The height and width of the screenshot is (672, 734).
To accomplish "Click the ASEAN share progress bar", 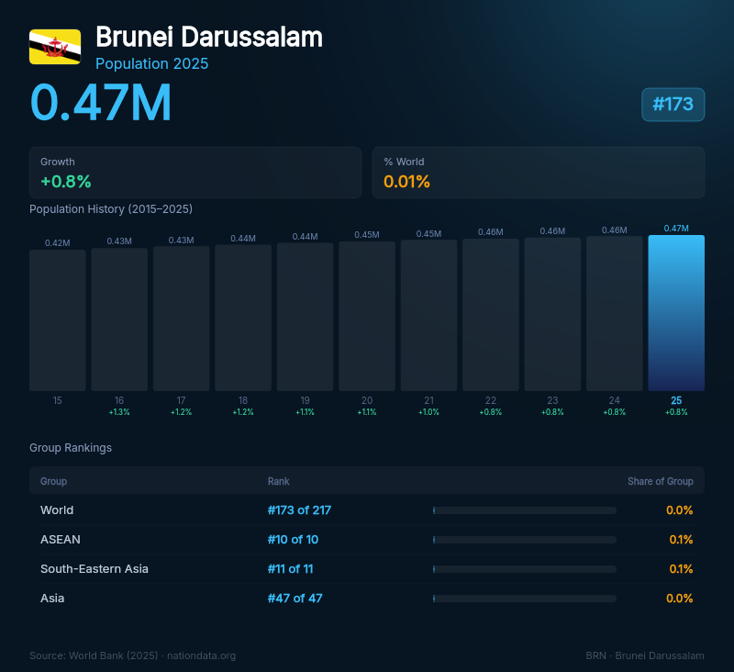I will pyautogui.click(x=524, y=540).
